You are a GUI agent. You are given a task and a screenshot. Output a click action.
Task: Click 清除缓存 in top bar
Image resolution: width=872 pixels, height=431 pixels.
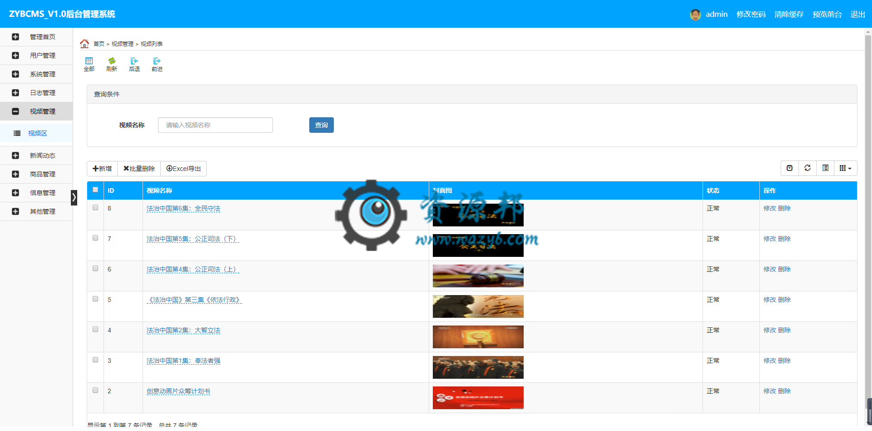(x=789, y=15)
